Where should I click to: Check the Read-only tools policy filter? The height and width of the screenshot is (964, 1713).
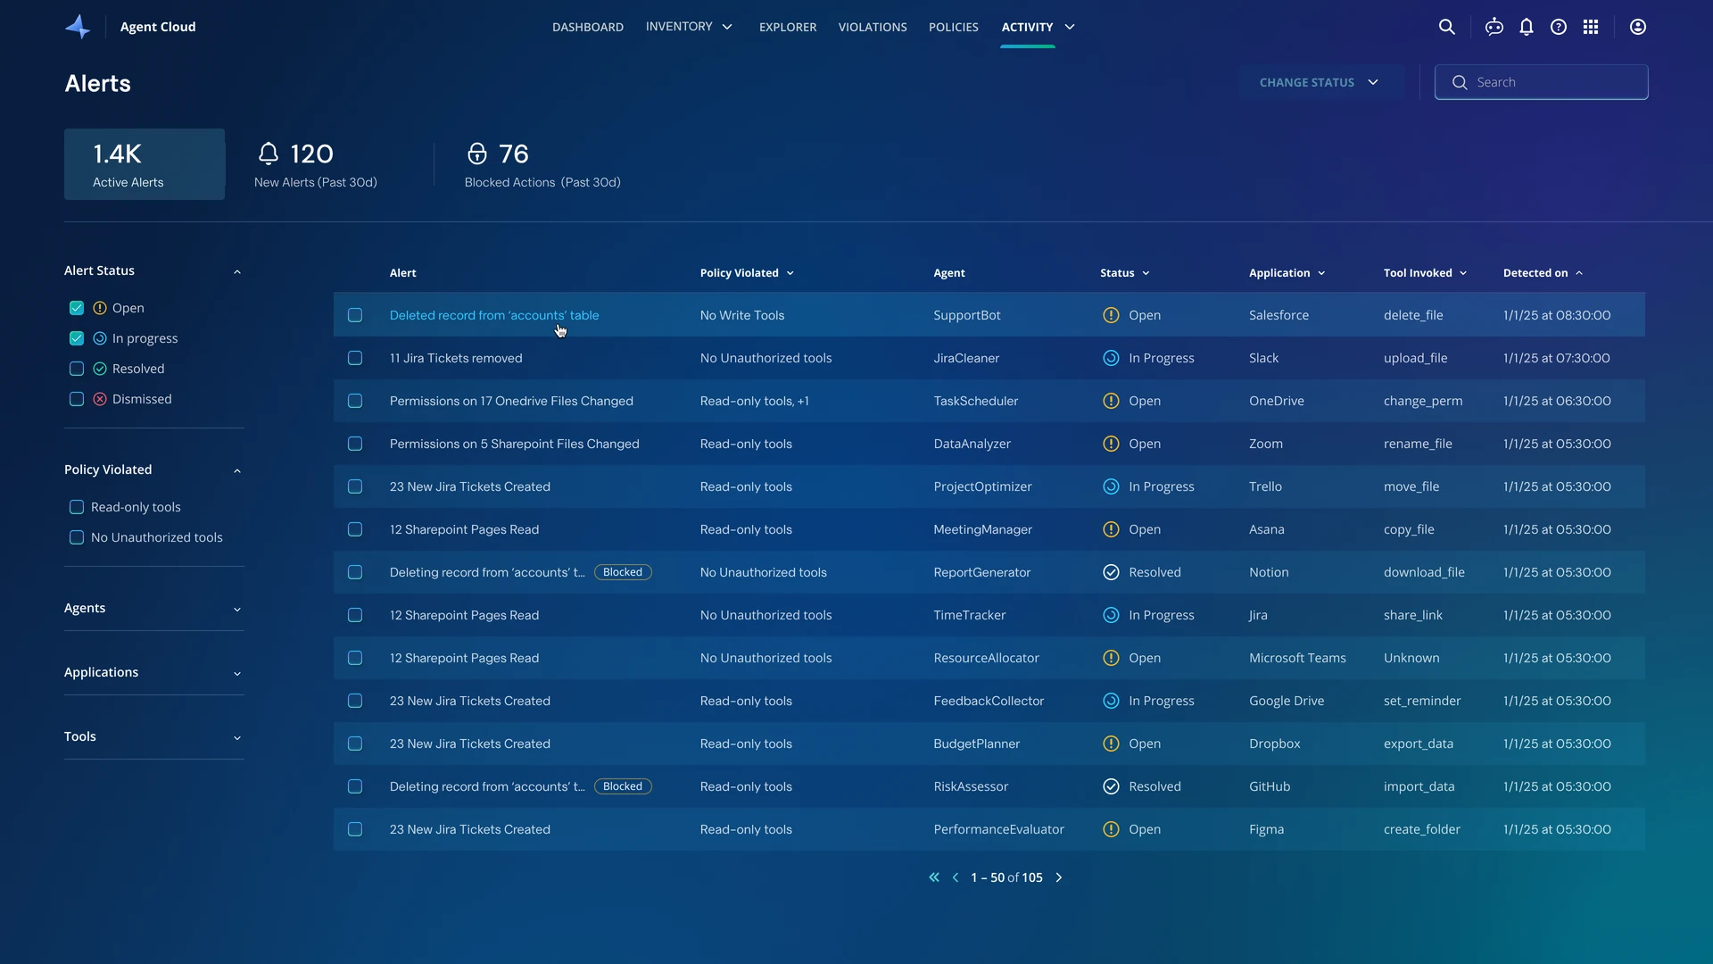click(77, 507)
